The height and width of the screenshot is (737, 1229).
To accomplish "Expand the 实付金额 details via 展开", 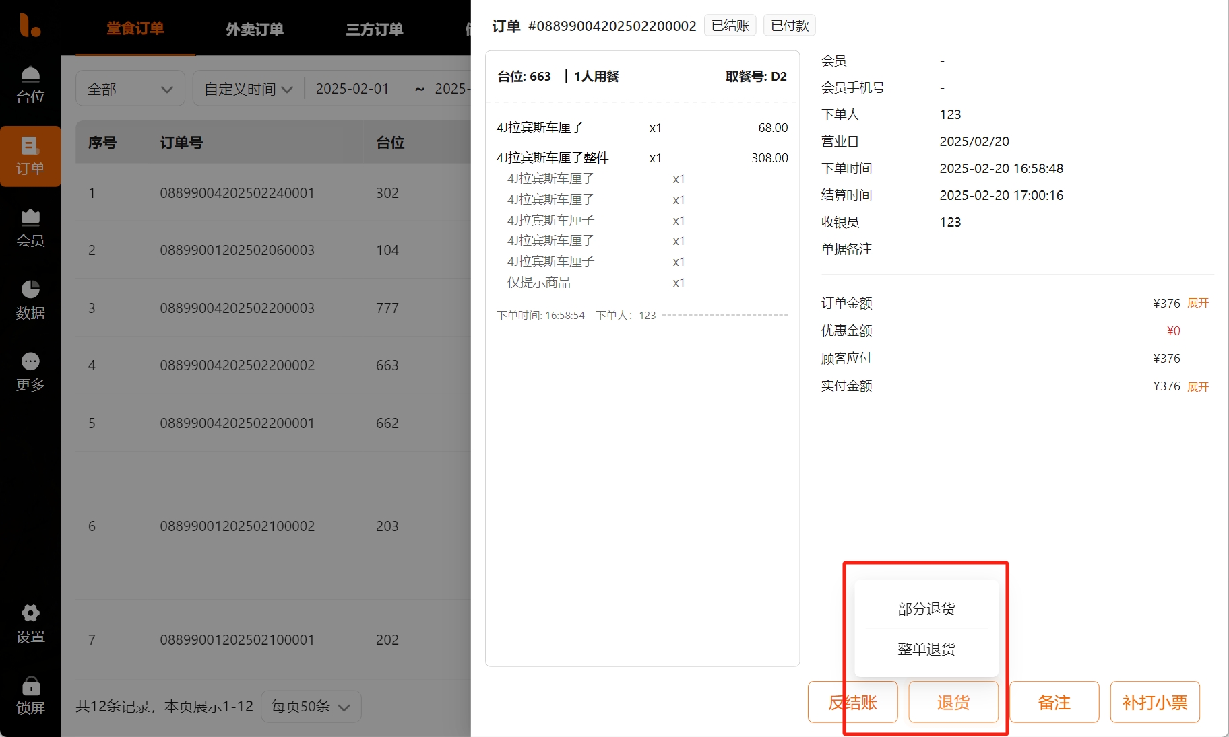I will [1198, 387].
